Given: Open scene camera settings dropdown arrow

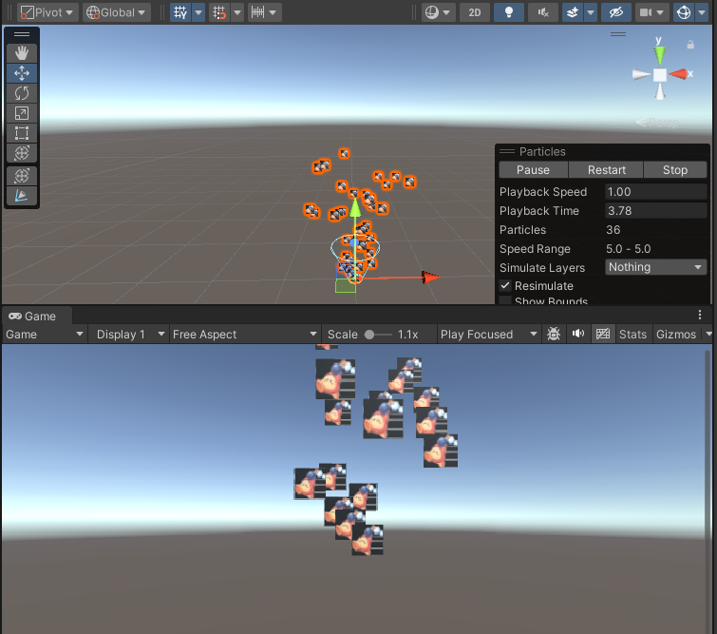Looking at the screenshot, I should point(661,12).
